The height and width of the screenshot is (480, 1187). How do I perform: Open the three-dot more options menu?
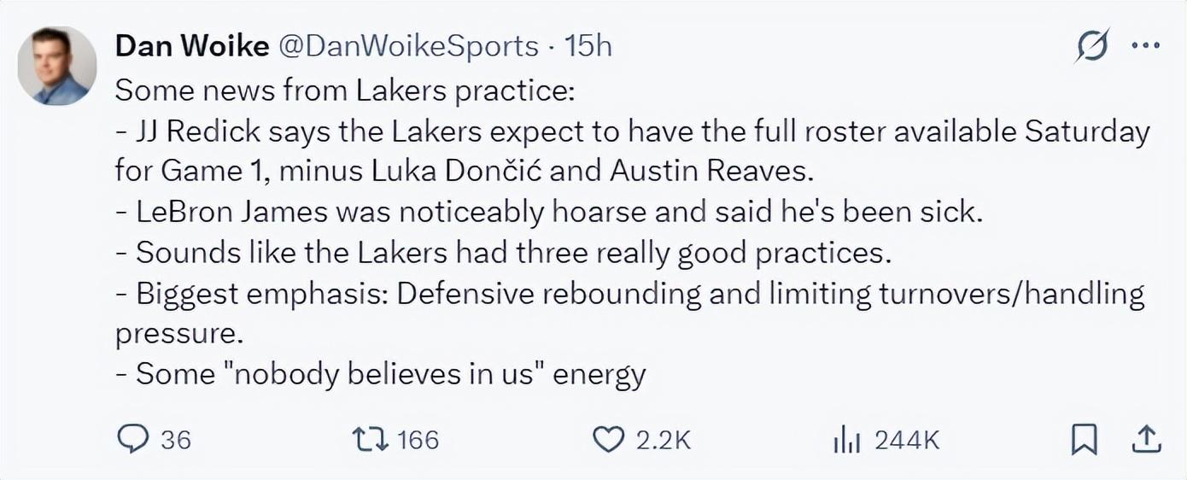pos(1145,45)
